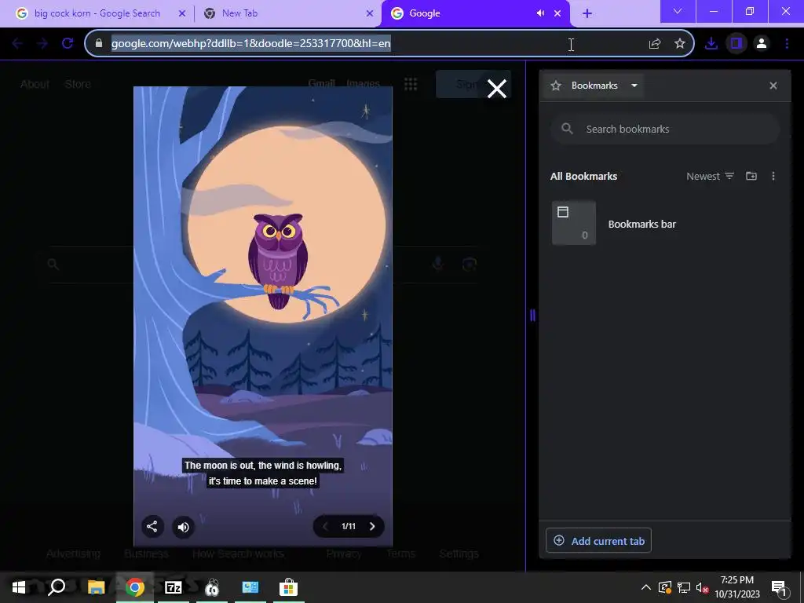This screenshot has height=603, width=804.
Task: Close the Google doodle tab
Action: (x=557, y=13)
